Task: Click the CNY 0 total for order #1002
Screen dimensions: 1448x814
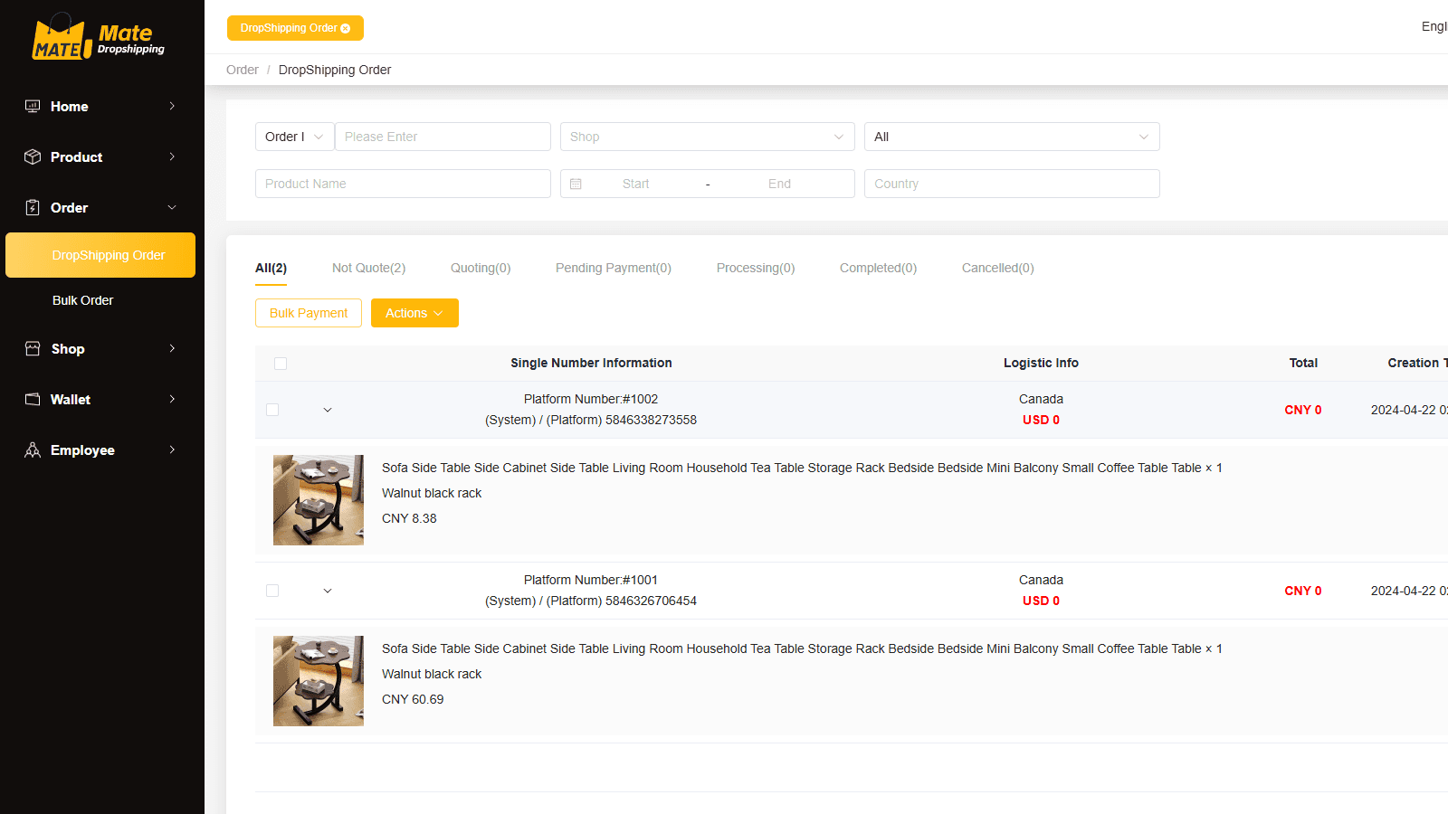Action: pyautogui.click(x=1303, y=410)
